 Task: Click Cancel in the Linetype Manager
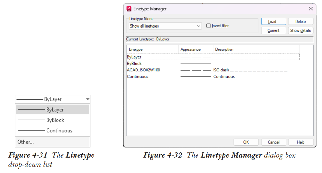(274, 142)
